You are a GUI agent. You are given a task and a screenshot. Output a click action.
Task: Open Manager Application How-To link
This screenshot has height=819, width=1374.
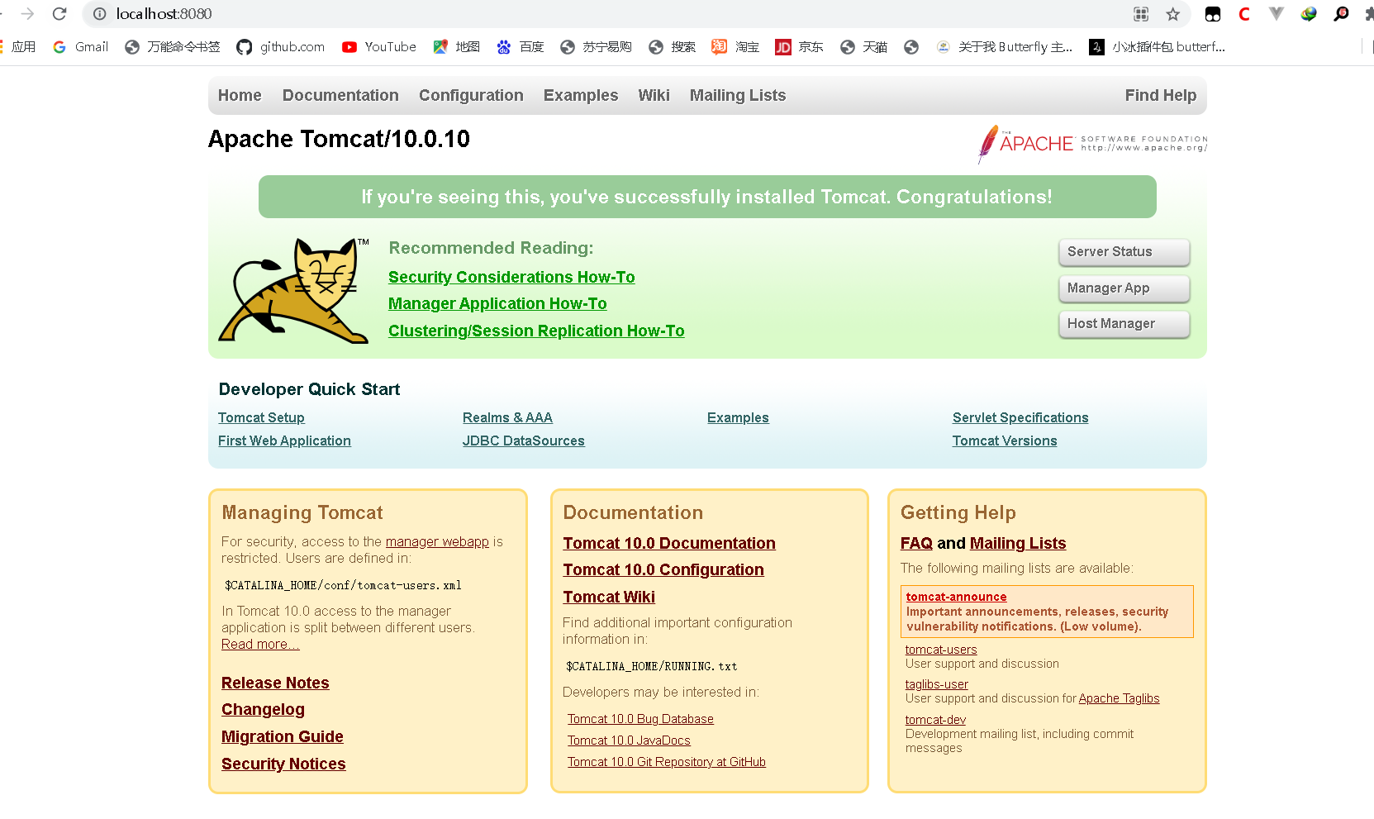[497, 303]
